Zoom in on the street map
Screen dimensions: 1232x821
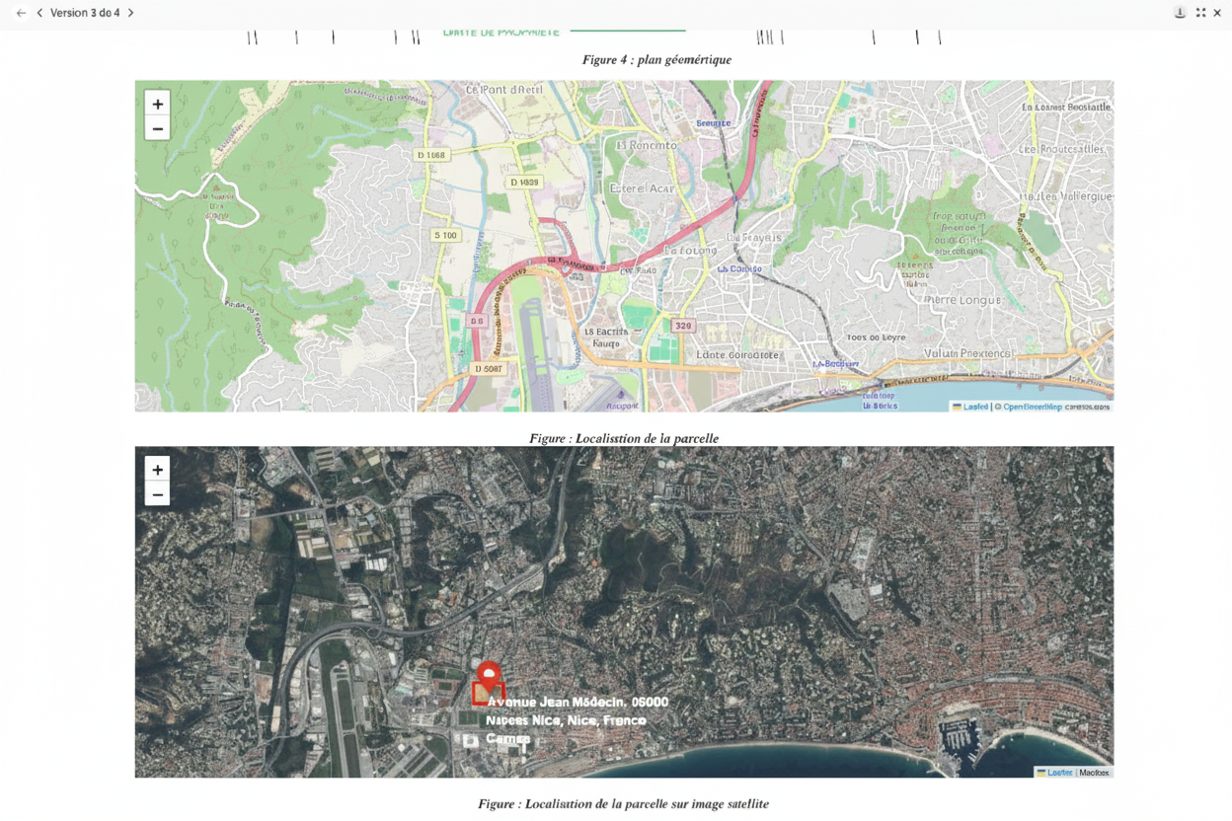[x=157, y=104]
